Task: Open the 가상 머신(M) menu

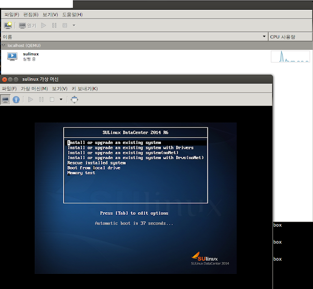Action: coord(34,89)
